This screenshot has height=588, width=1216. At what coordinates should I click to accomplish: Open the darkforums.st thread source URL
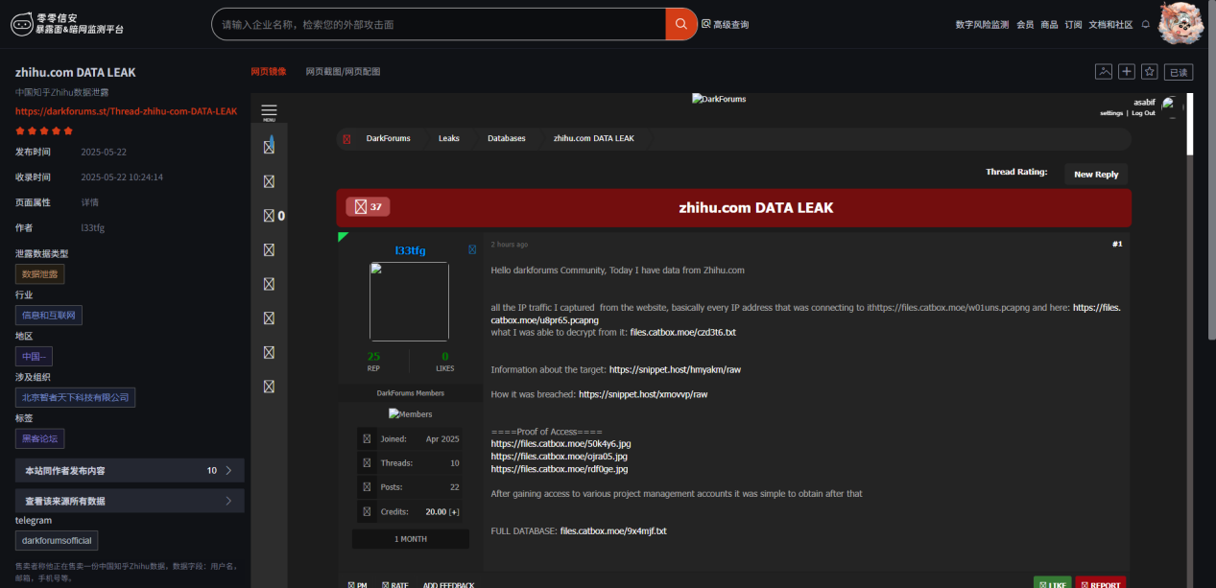coord(126,111)
